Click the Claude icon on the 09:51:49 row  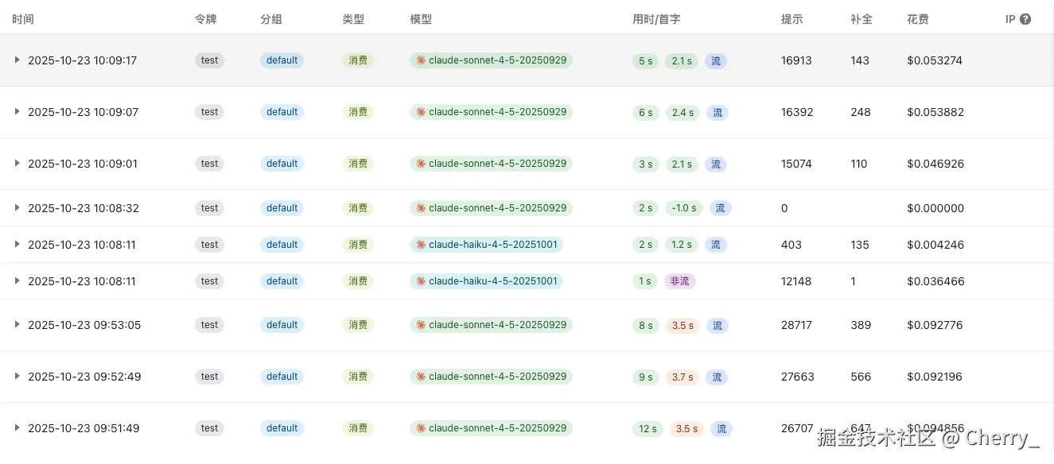point(422,427)
